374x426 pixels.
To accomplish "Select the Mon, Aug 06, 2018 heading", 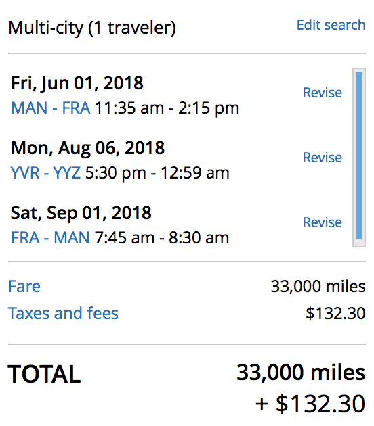I will click(87, 148).
